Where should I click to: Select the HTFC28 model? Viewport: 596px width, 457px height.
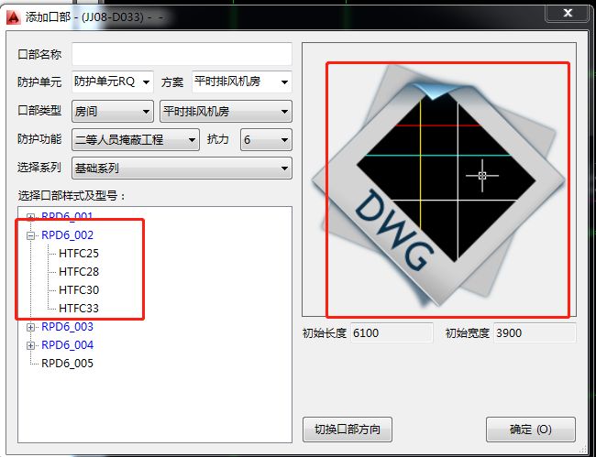tap(79, 272)
